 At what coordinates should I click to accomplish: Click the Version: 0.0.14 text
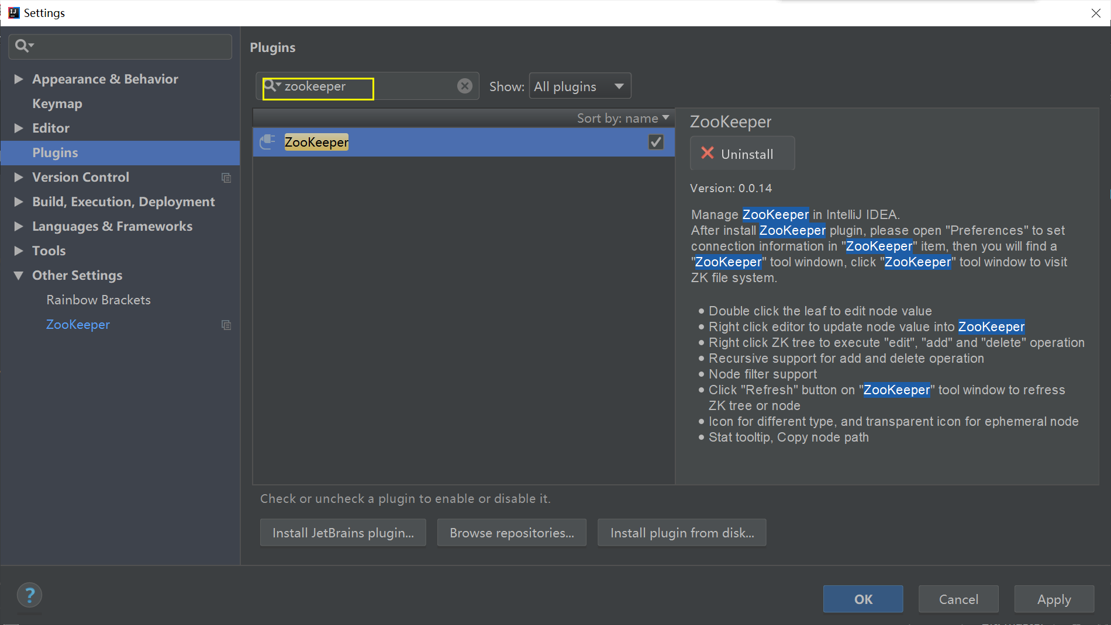[x=731, y=188]
